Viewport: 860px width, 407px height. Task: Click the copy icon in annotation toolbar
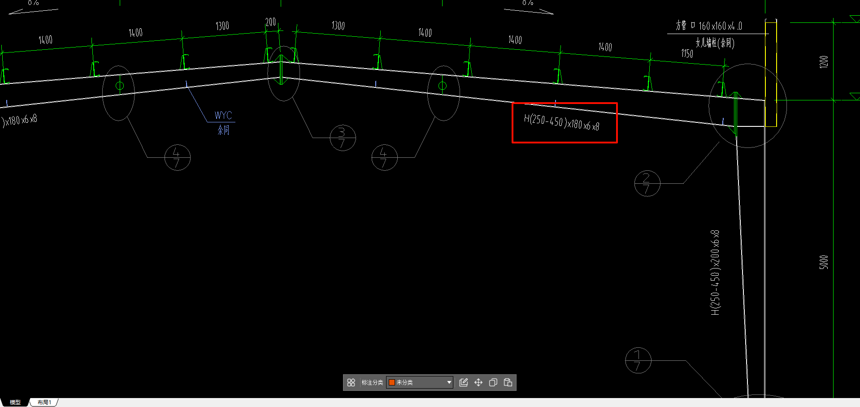[x=493, y=382]
